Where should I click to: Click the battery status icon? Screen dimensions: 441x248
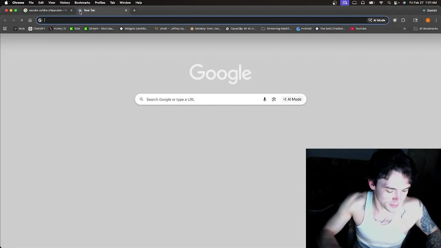pos(372,3)
